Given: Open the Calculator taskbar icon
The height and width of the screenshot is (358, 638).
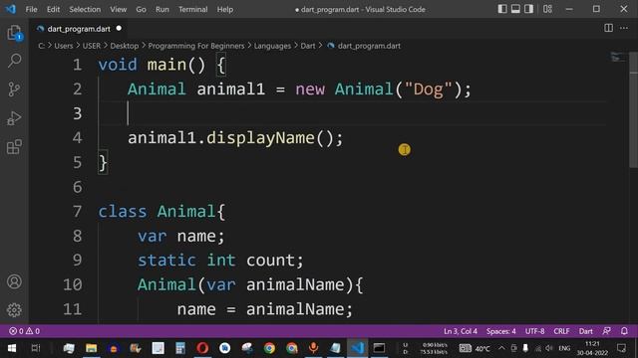Looking at the screenshot, I should point(180,348).
